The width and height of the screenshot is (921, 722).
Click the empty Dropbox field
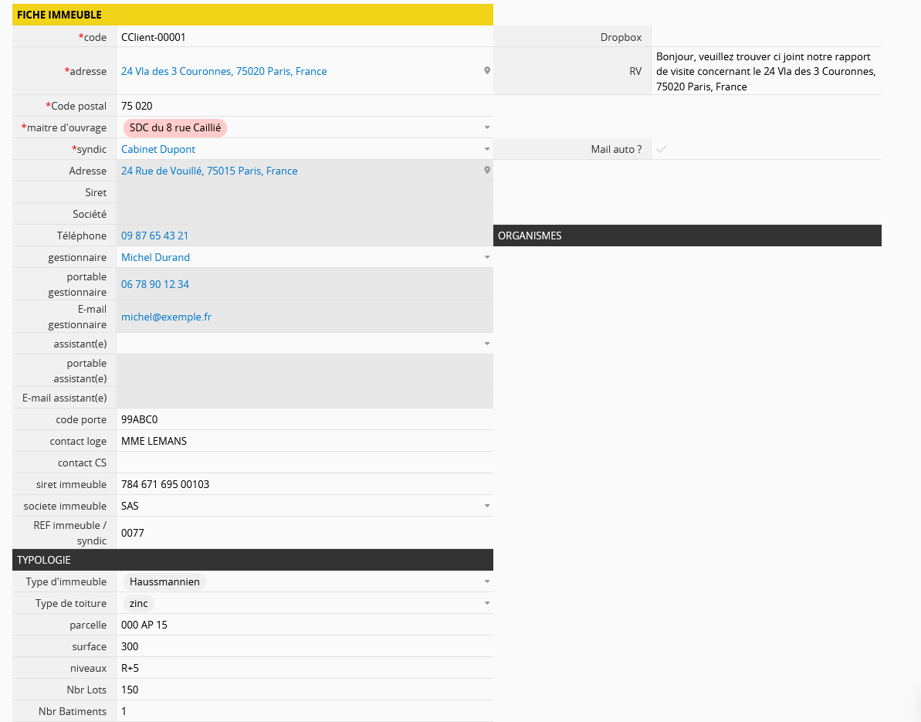coord(766,37)
